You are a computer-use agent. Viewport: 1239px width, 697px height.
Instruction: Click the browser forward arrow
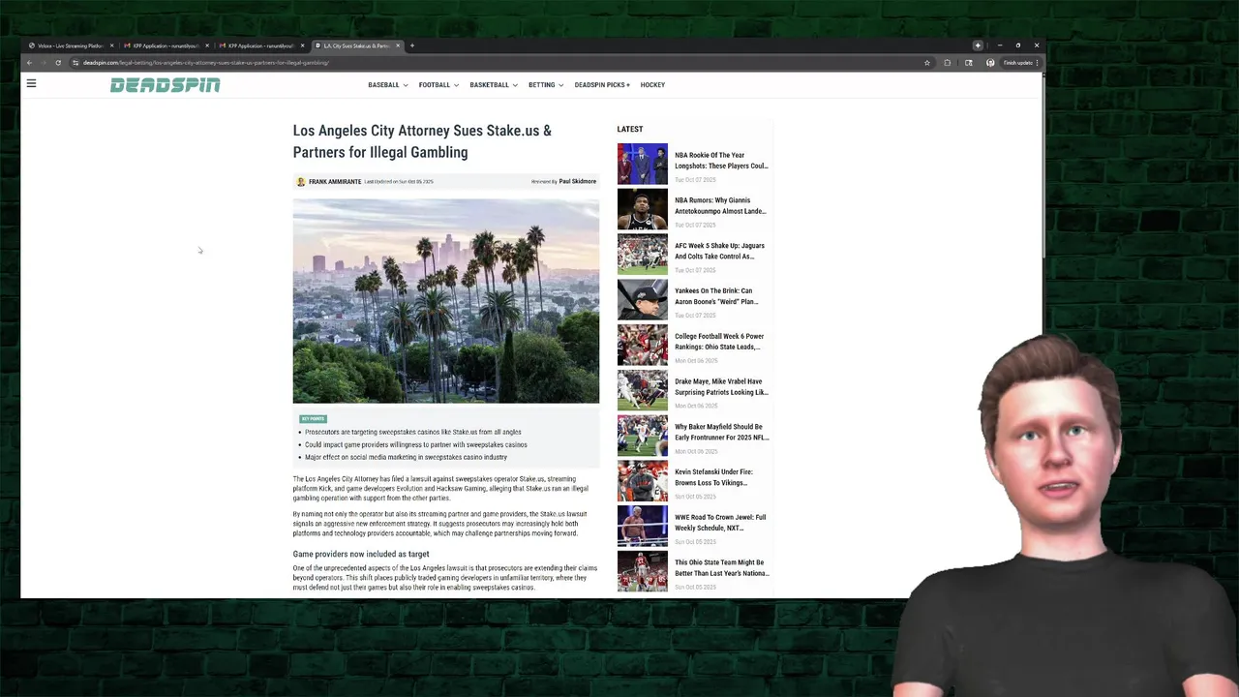pos(44,63)
